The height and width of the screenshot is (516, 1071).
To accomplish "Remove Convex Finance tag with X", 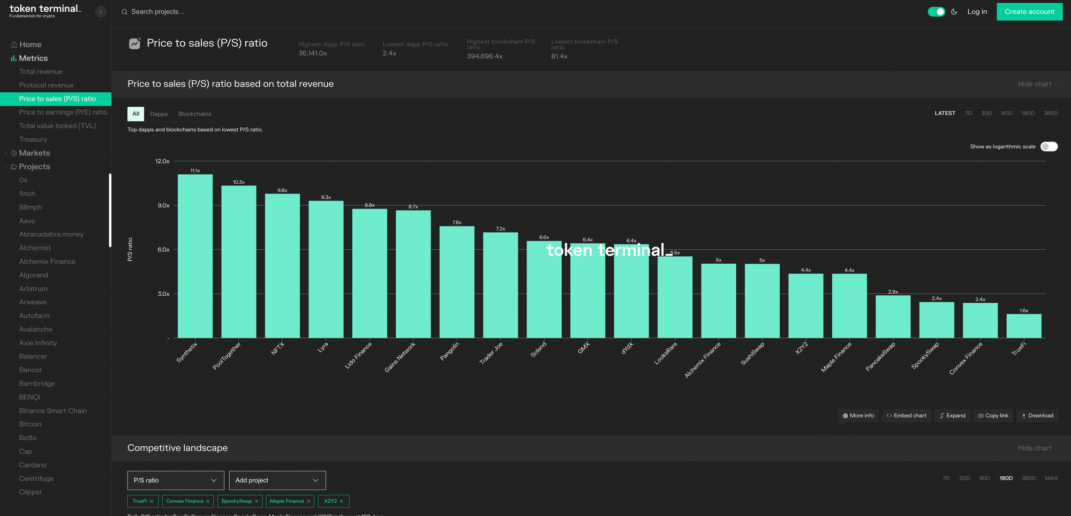I will pos(208,502).
